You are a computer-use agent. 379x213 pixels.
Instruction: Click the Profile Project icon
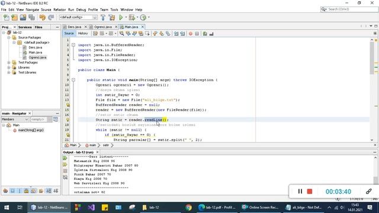(143, 17)
